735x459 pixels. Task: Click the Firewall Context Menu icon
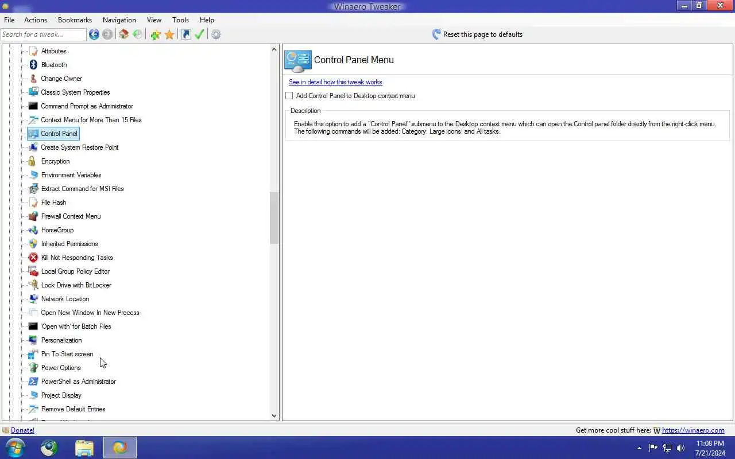point(33,216)
